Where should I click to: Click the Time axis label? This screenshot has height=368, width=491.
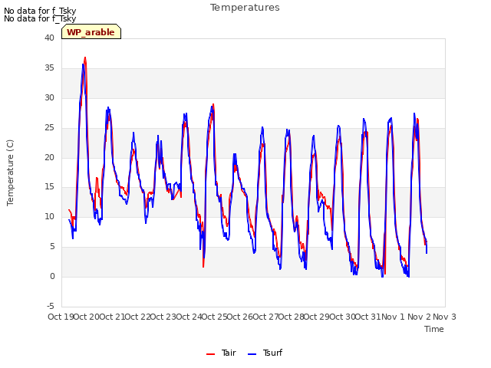(434, 329)
